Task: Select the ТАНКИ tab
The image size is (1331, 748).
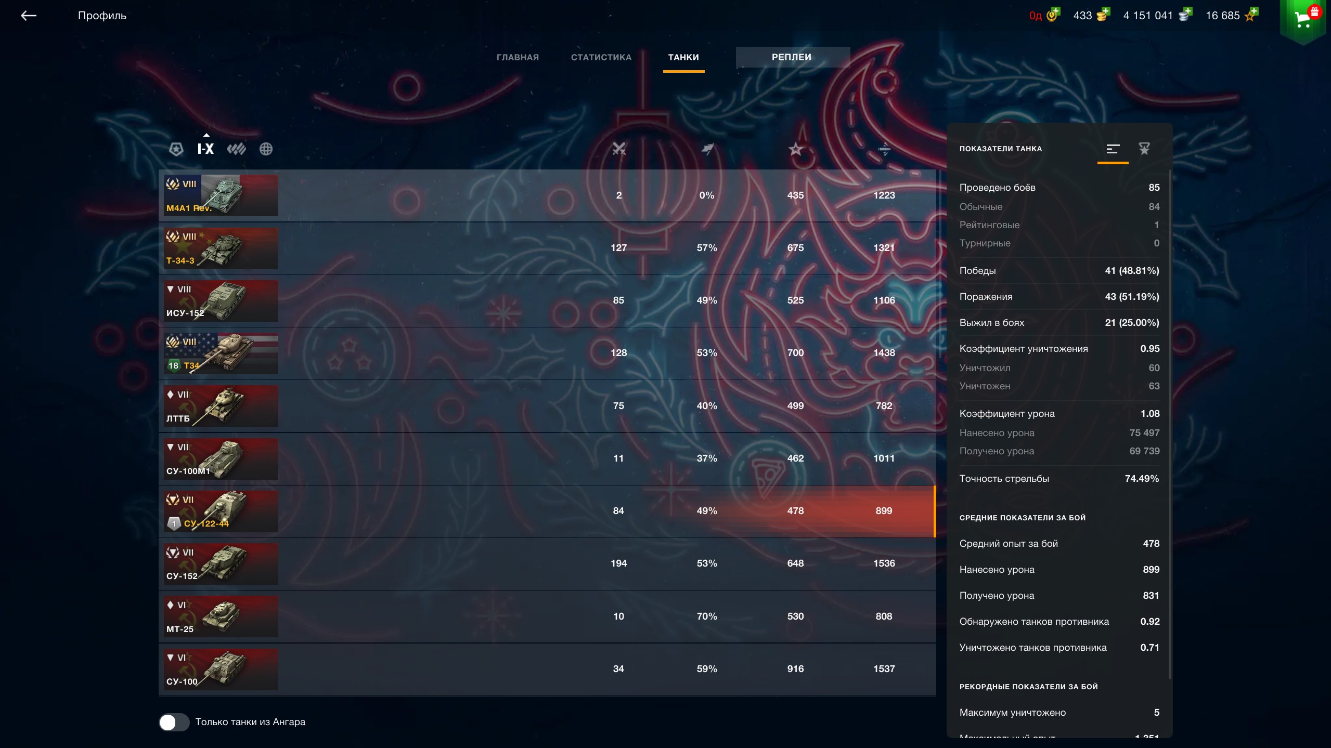Action: 683,57
